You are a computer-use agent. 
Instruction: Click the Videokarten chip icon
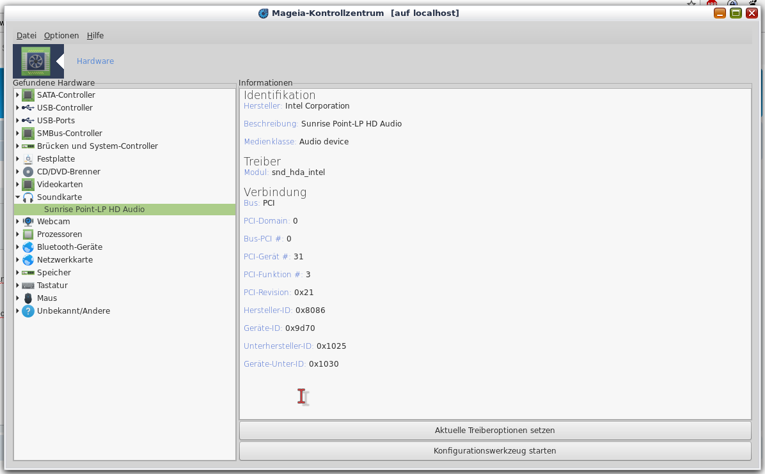click(x=28, y=184)
